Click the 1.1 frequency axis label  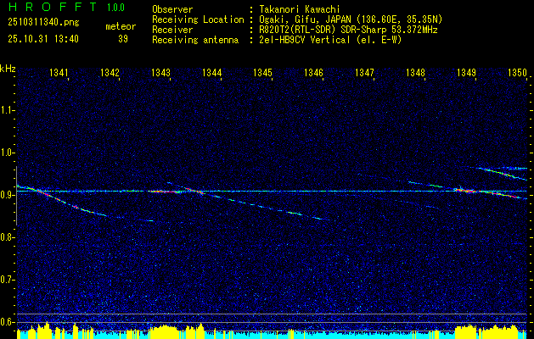(x=8, y=109)
